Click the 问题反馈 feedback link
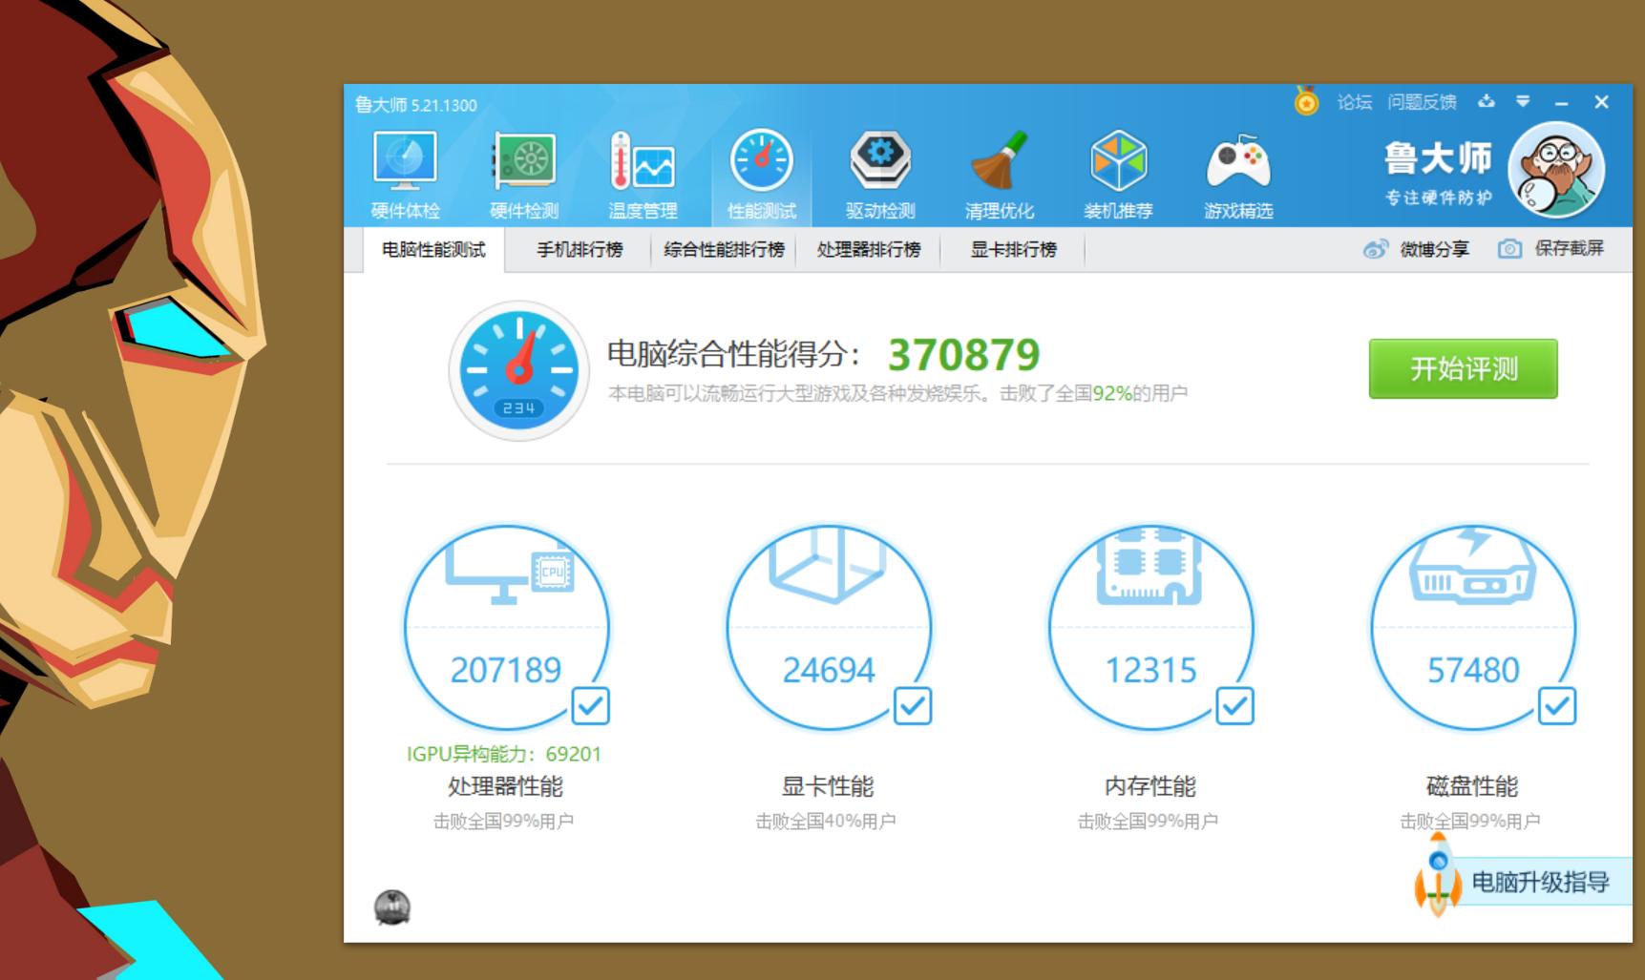Viewport: 1645px width, 980px height. pyautogui.click(x=1422, y=102)
